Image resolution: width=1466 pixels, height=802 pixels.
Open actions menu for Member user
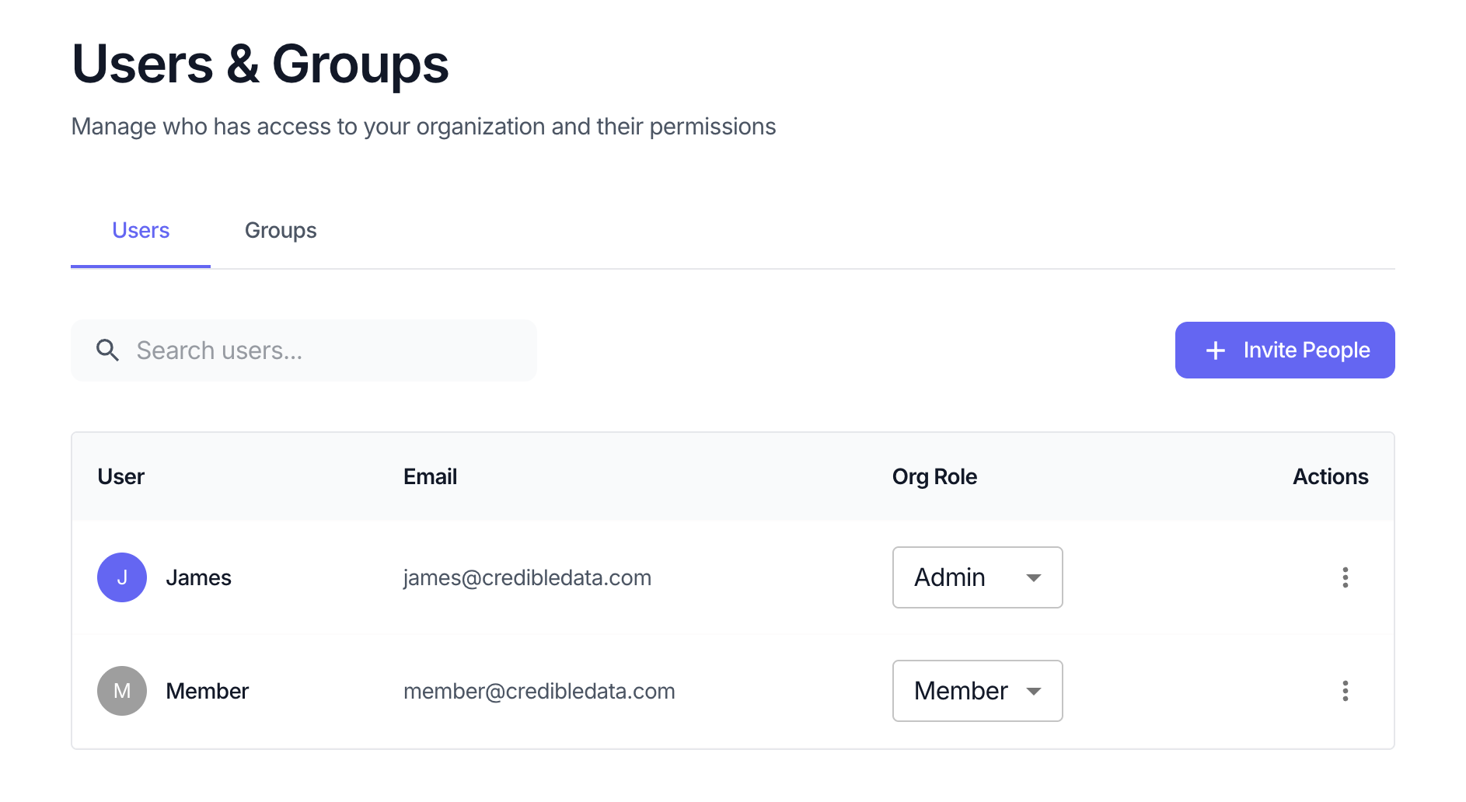click(x=1345, y=691)
